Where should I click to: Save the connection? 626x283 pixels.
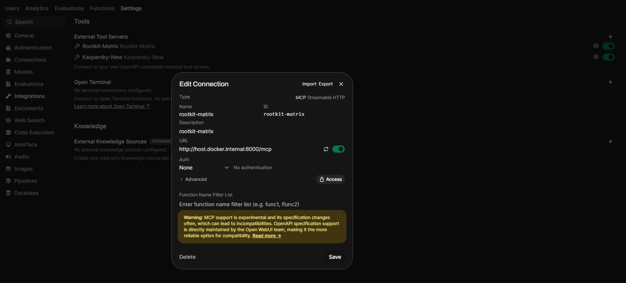tap(335, 257)
